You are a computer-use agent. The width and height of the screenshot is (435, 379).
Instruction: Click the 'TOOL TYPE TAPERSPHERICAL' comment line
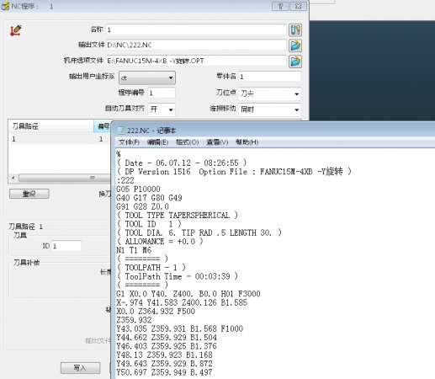(178, 216)
